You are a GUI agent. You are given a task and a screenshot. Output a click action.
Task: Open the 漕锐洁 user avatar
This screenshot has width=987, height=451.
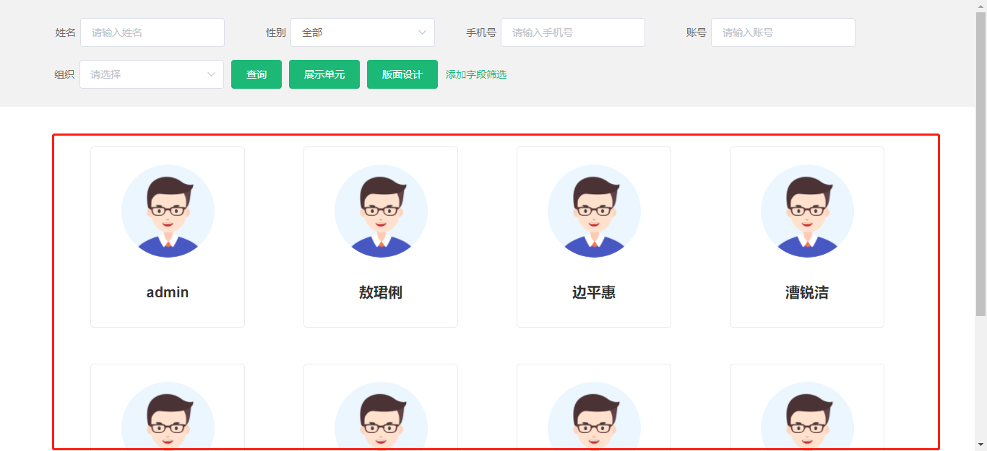click(807, 211)
